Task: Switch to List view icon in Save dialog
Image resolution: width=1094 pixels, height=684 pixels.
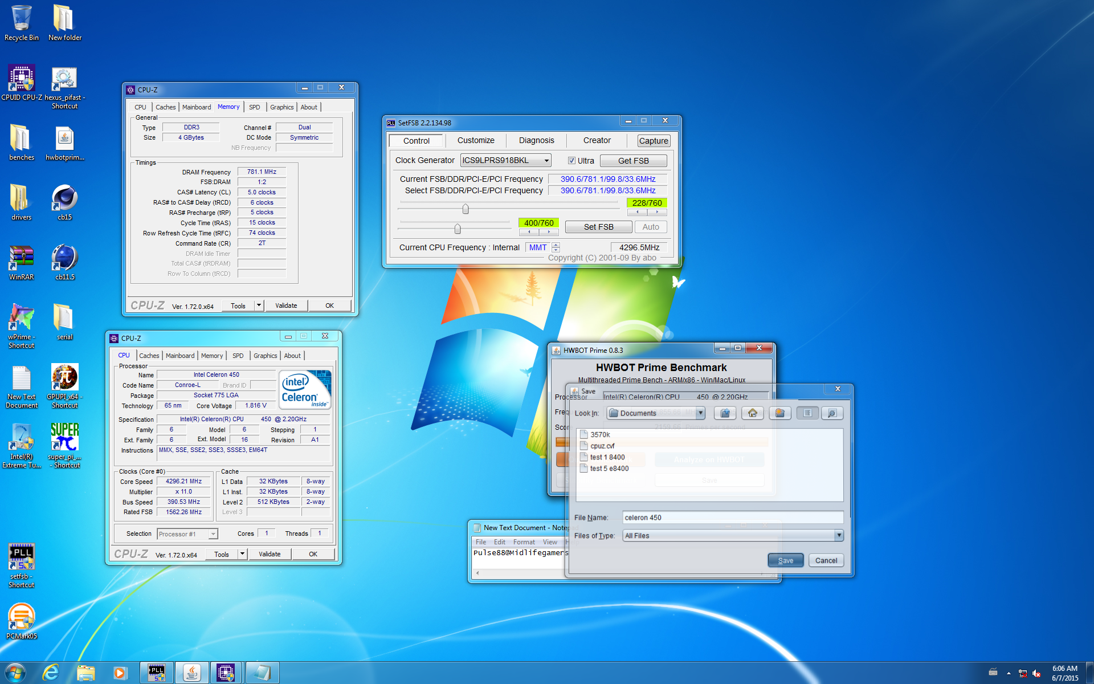Action: (807, 413)
